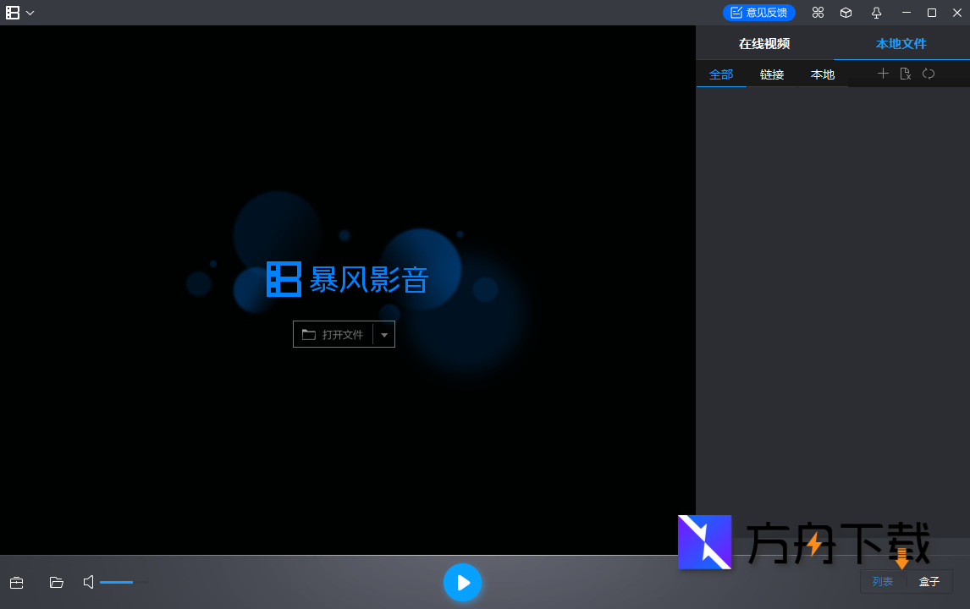The image size is (970, 609).
Task: Click the 意见反馈 feedback button
Action: (x=759, y=12)
